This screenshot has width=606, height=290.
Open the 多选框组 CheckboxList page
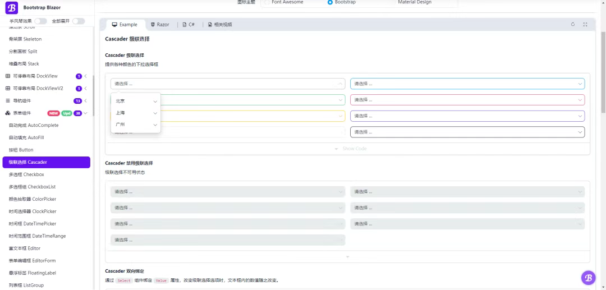point(32,187)
